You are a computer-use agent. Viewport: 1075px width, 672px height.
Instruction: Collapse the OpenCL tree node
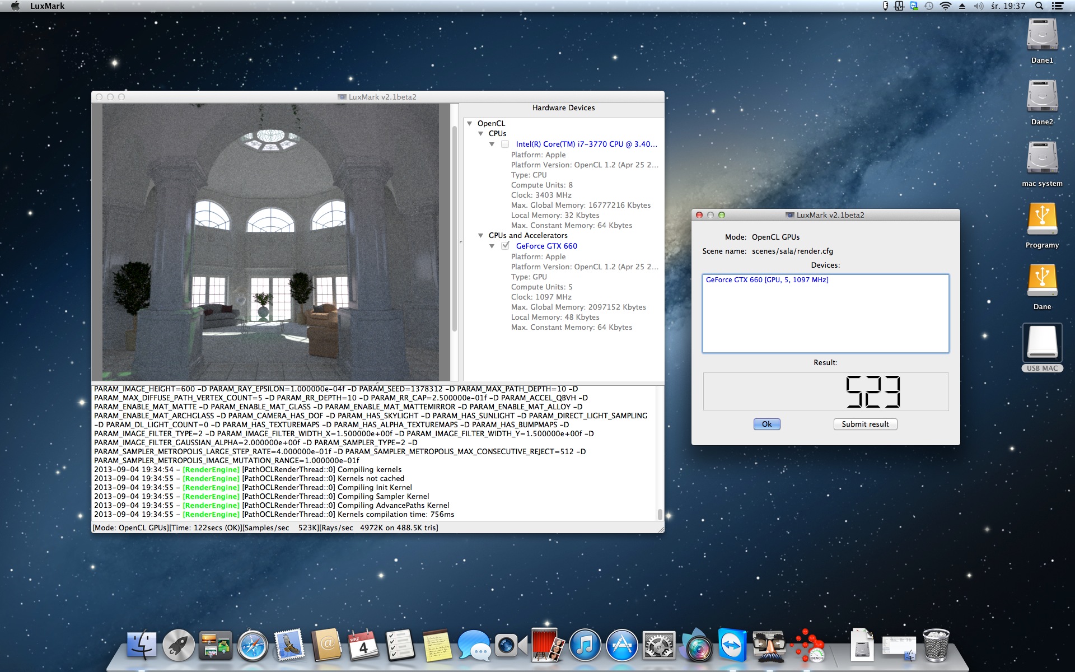click(470, 123)
